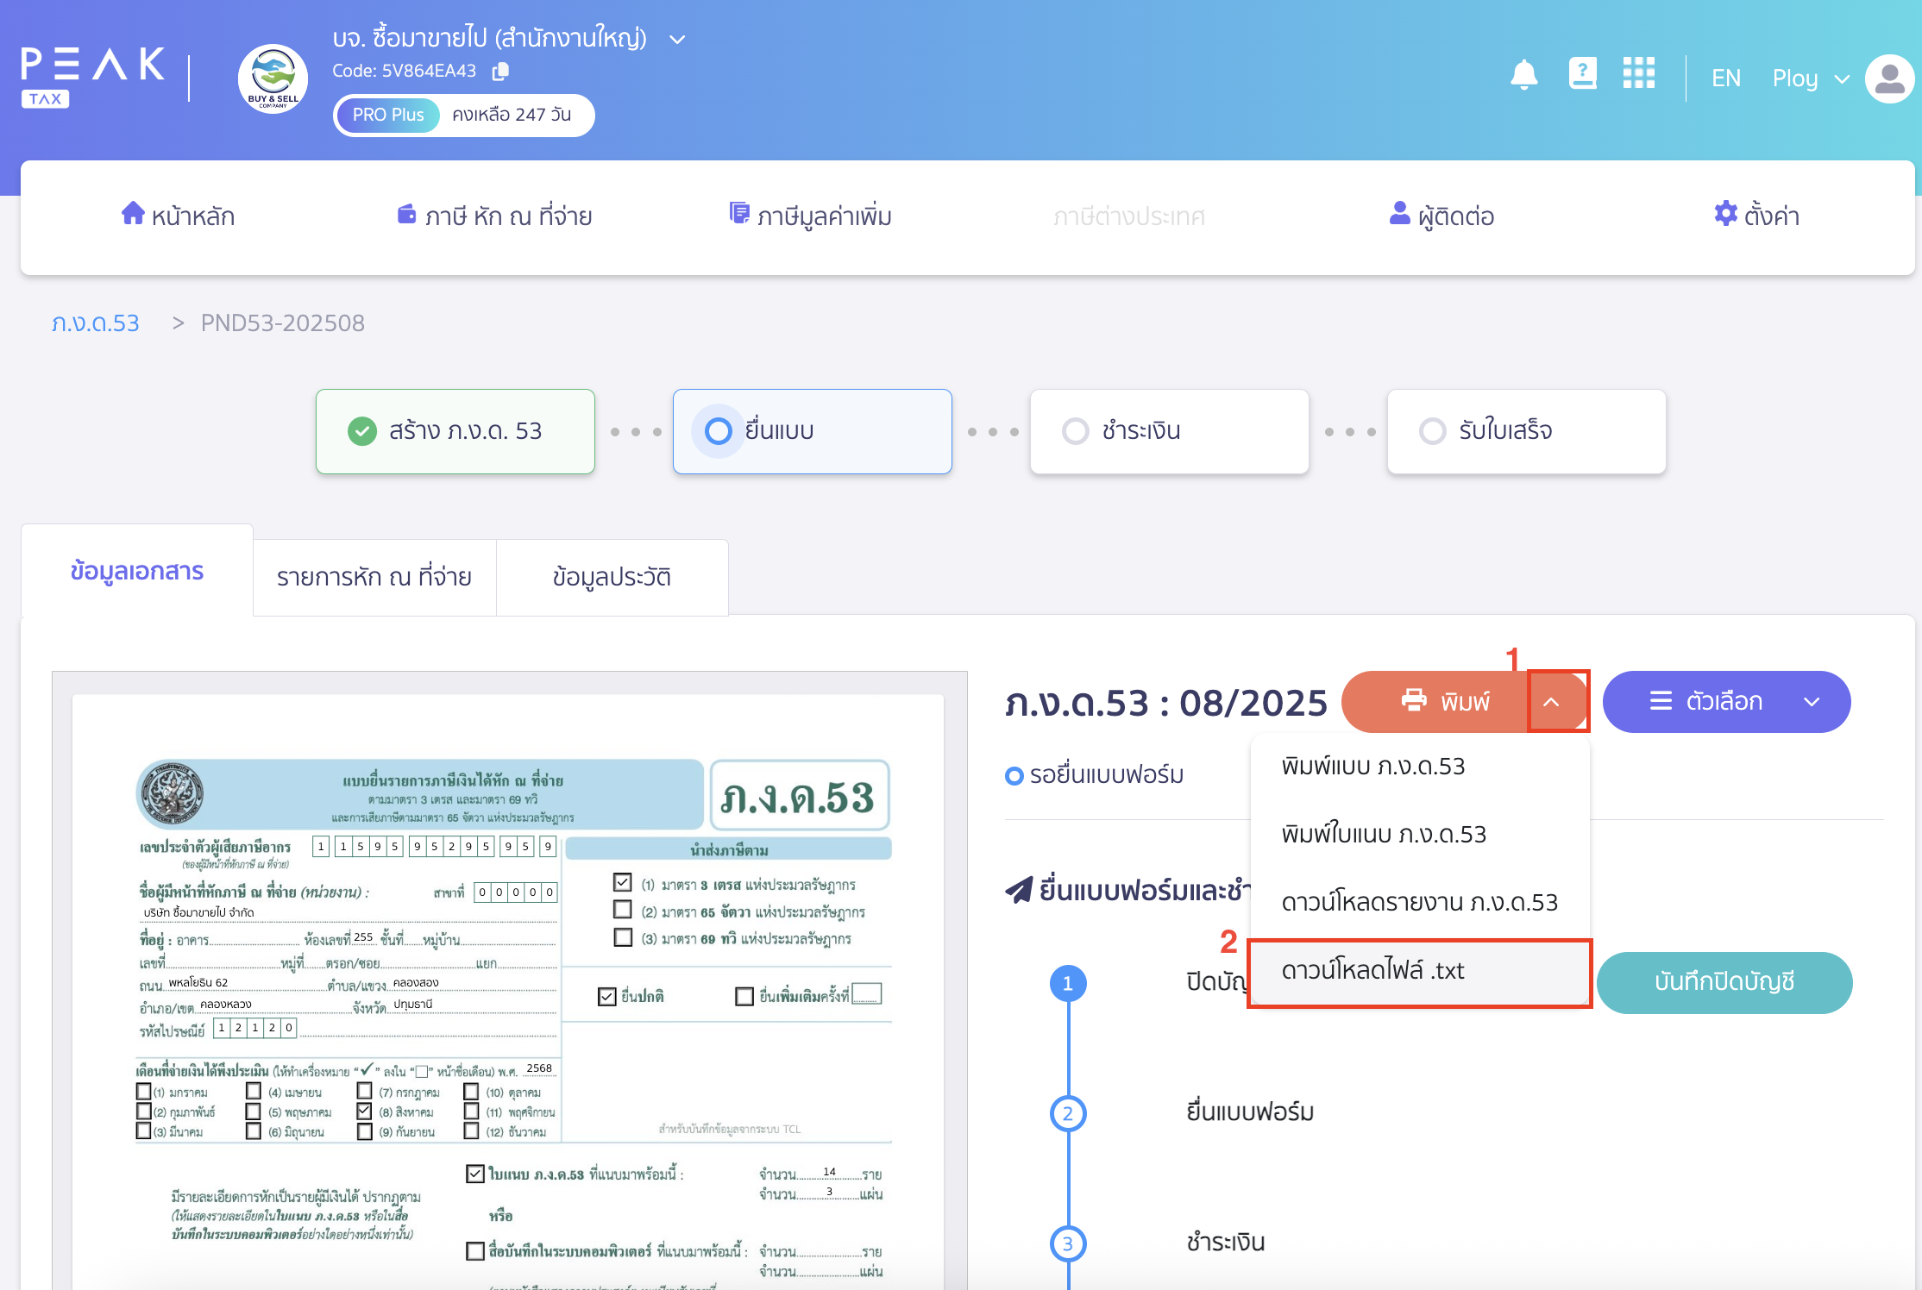The height and width of the screenshot is (1290, 1922).
Task: Expand the company name dropdown chevron
Action: point(677,40)
